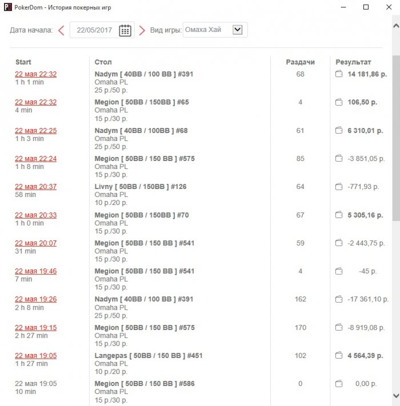Click wallet icon beside -3 851,05 р.
The width and height of the screenshot is (400, 406).
click(339, 158)
